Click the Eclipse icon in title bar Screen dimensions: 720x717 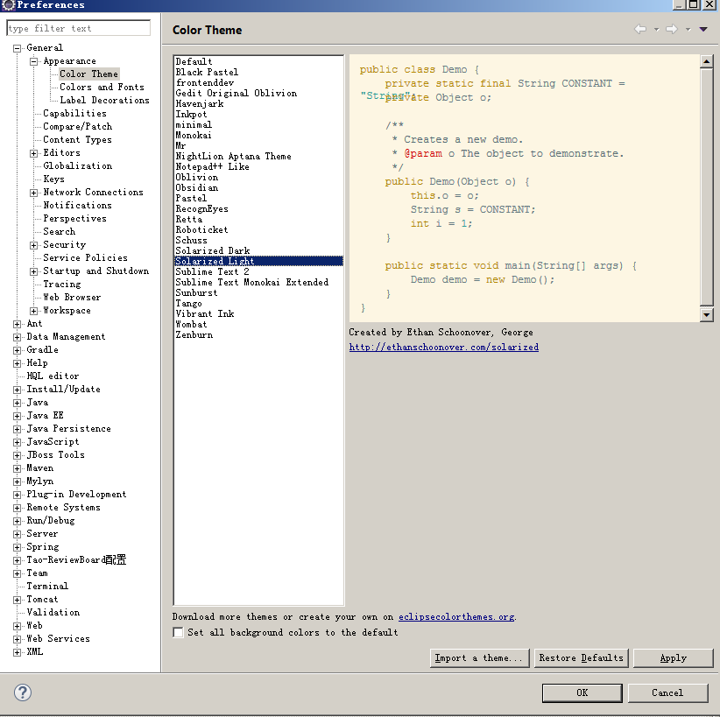(x=8, y=5)
